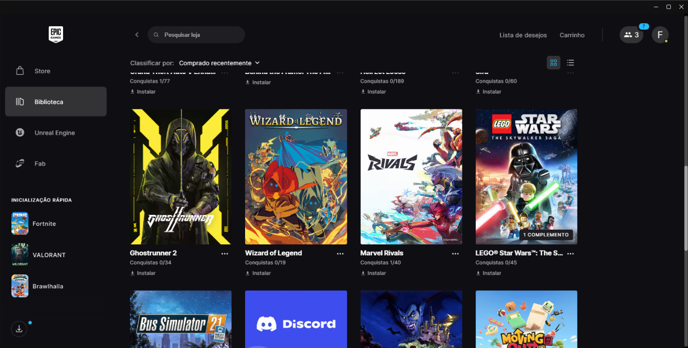Open LEGO Star Wars cover art
688x348 pixels.
click(x=527, y=177)
